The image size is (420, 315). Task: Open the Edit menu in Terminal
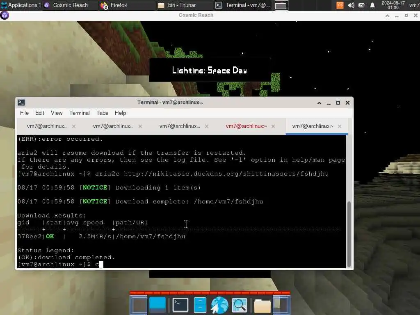tap(40, 113)
